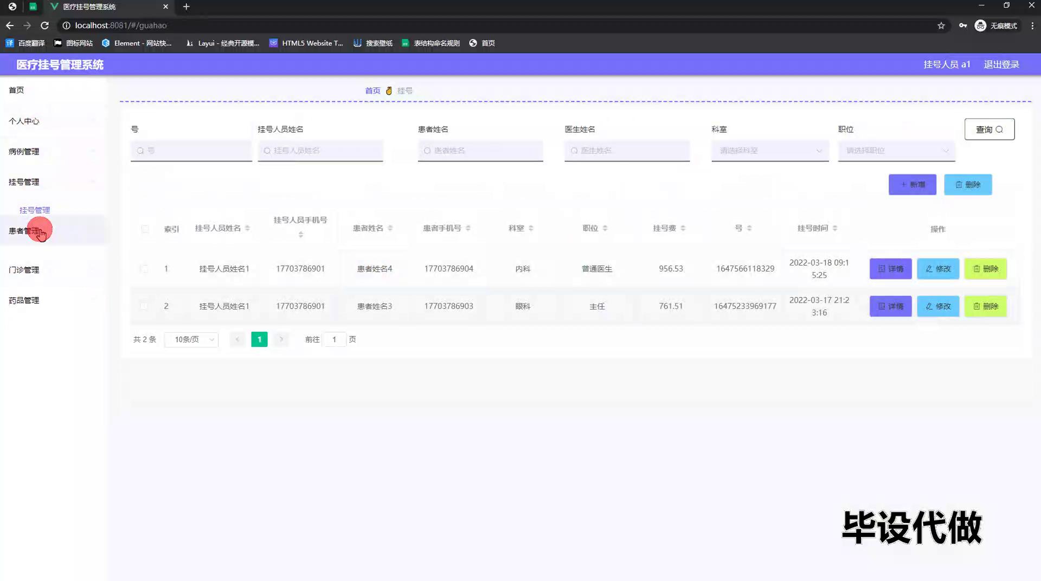Click the browser reload icon
The image size is (1041, 581).
pos(45,25)
